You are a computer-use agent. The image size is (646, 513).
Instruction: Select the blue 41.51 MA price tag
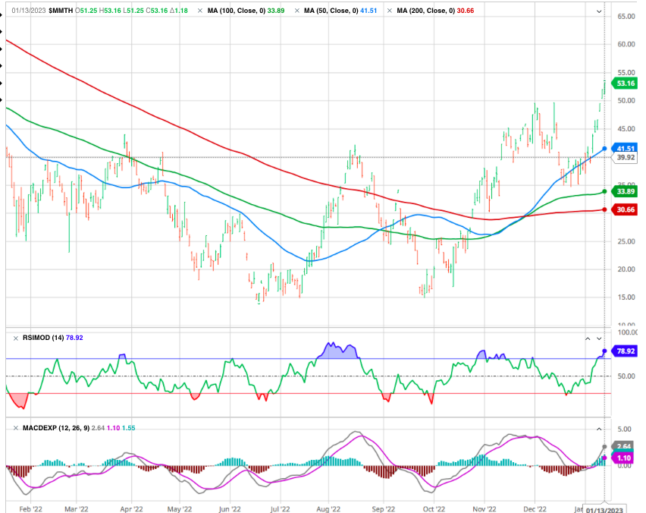(x=626, y=149)
